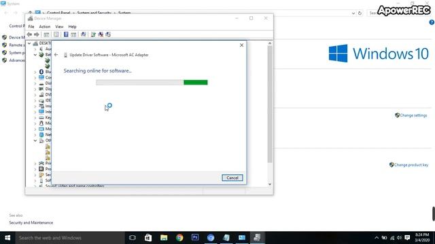The width and height of the screenshot is (435, 244).
Task: Open the View menu in Device Manager
Action: (59, 26)
